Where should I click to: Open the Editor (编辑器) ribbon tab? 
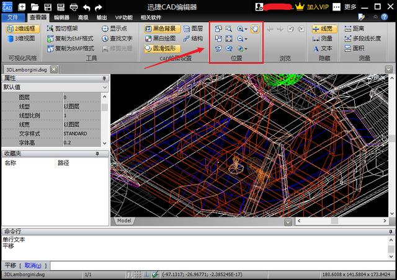(x=61, y=17)
